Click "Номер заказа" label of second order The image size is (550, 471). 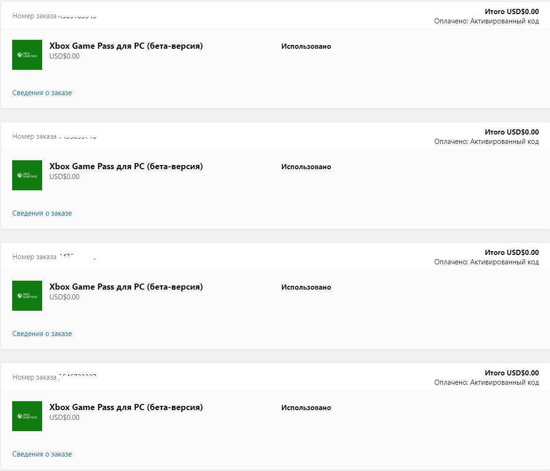tap(34, 137)
